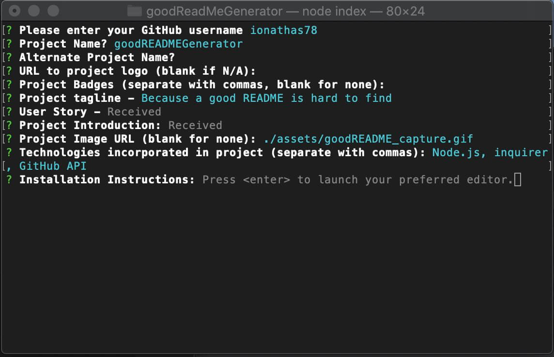Click the Technologies incorporated prompt line
The width and height of the screenshot is (554, 357).
tap(203, 152)
